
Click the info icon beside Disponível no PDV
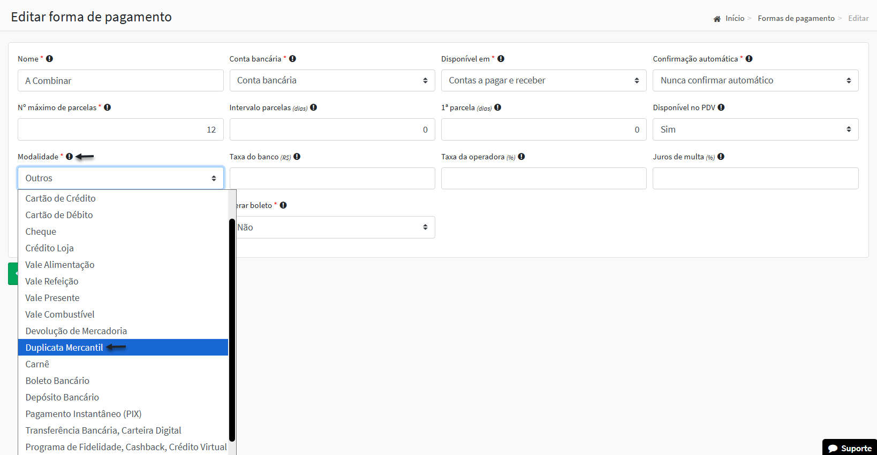(721, 107)
